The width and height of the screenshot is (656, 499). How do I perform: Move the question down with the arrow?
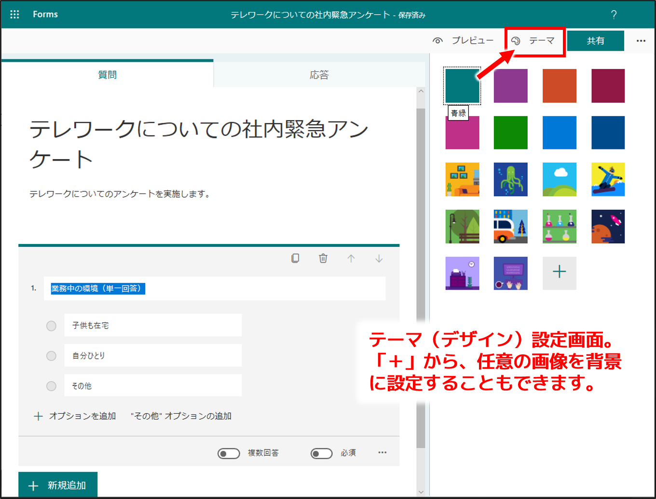(x=379, y=258)
